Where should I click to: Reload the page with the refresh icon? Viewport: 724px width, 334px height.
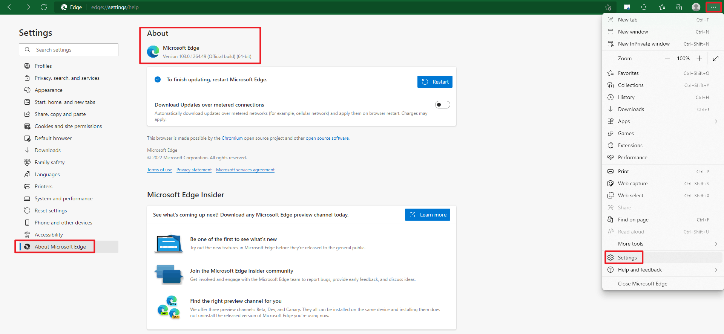click(x=44, y=7)
